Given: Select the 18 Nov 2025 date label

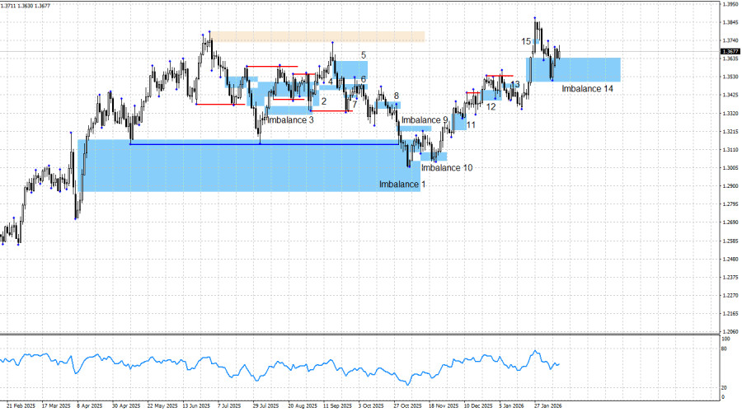Looking at the screenshot, I should 443,405.
